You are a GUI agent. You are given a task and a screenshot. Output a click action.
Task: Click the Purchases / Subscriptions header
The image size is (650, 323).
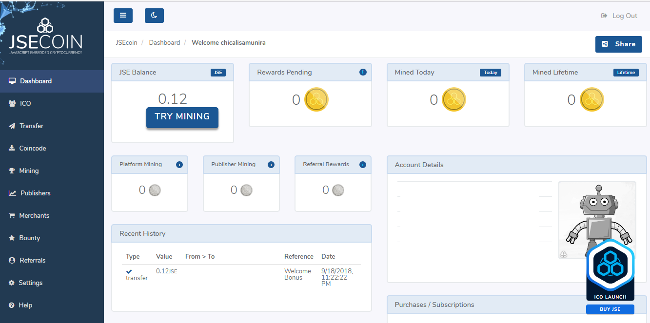(x=516, y=305)
